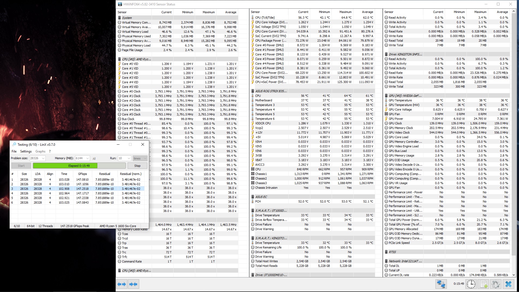This screenshot has width=519, height=292.
Task: Open the LinX question mark help menu
Action: point(50,151)
